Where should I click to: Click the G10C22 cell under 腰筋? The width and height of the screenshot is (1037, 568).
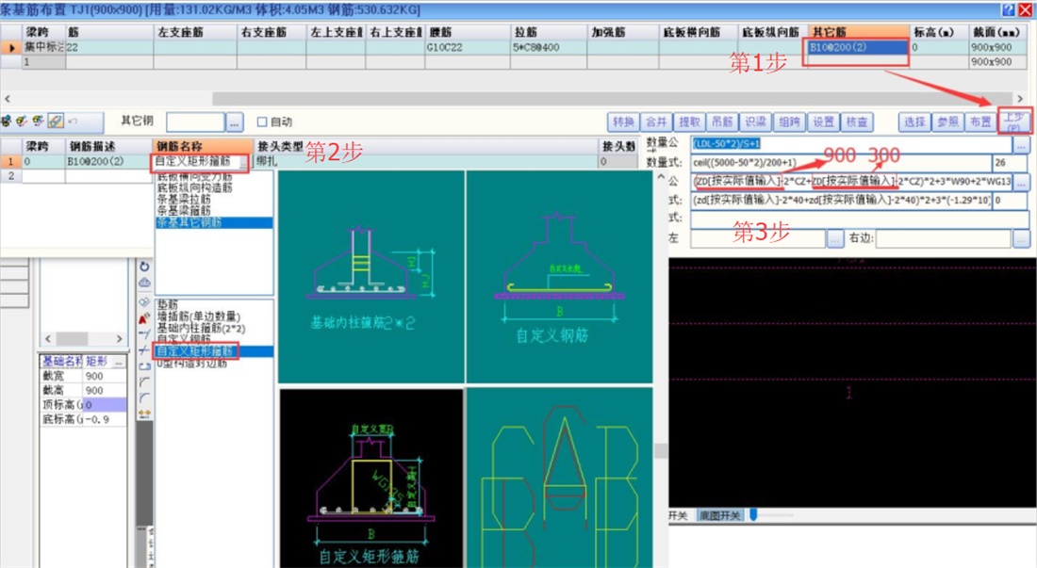pyautogui.click(x=467, y=47)
